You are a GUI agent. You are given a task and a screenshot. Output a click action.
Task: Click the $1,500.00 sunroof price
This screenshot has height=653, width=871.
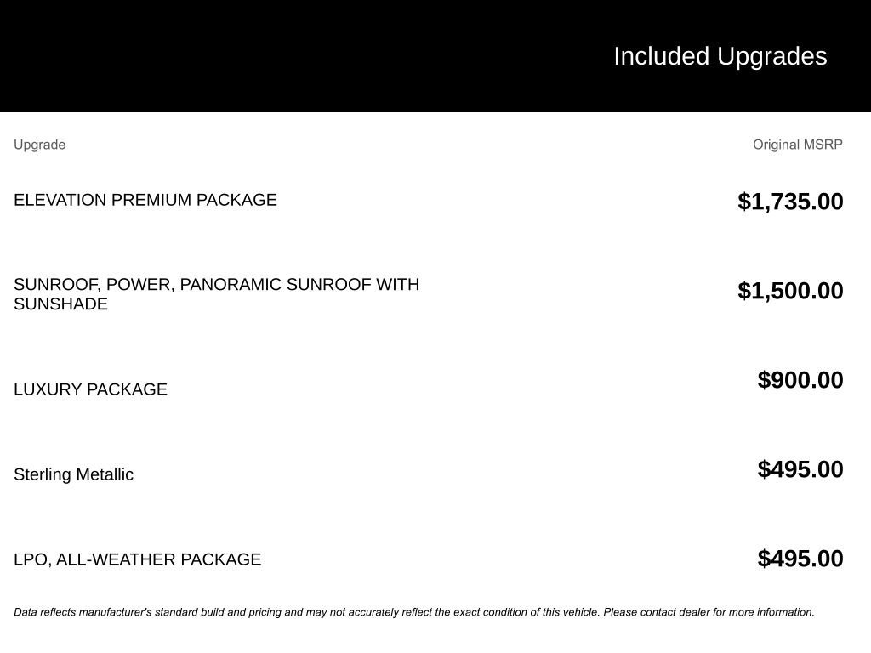(x=790, y=291)
